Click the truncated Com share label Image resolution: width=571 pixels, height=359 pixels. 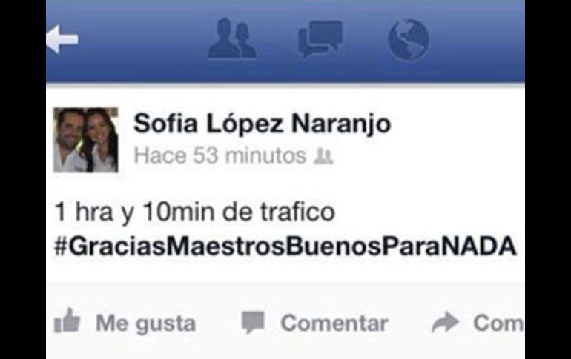coord(499,323)
